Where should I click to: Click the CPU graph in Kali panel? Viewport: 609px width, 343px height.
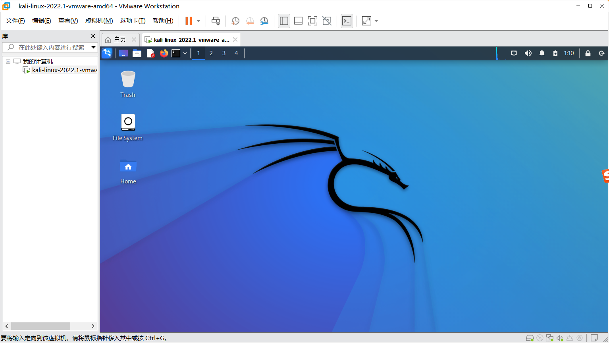pyautogui.click(x=501, y=53)
